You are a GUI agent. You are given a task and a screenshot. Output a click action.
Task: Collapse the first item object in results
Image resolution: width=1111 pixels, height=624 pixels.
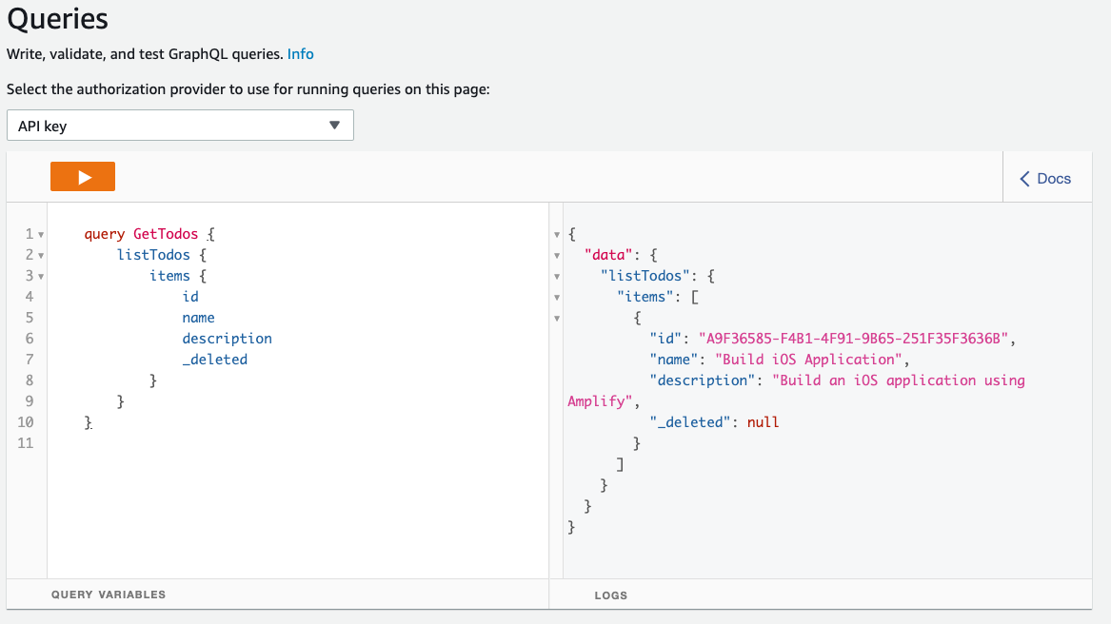click(x=557, y=319)
